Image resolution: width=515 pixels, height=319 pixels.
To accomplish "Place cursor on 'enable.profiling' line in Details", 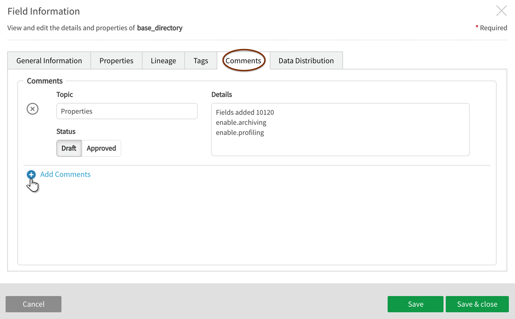I will tap(240, 133).
